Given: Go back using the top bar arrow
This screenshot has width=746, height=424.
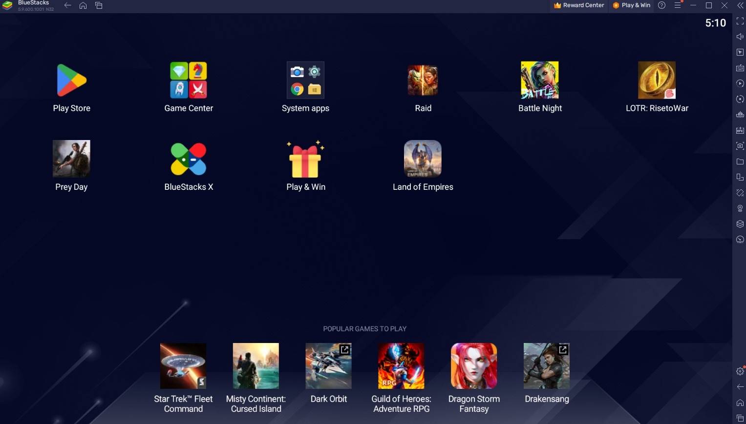Looking at the screenshot, I should coord(67,5).
